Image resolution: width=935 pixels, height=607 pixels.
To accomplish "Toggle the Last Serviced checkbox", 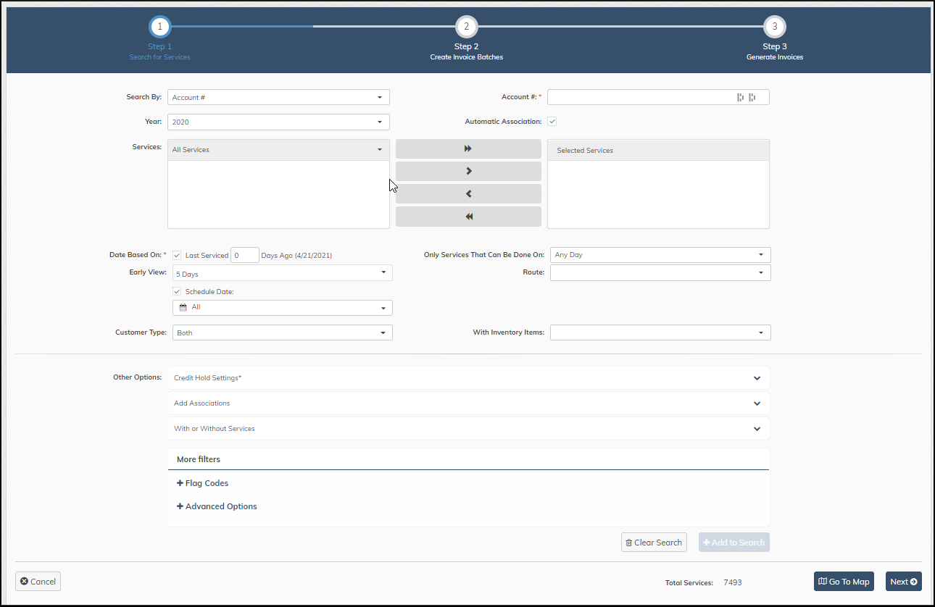I will 176,255.
